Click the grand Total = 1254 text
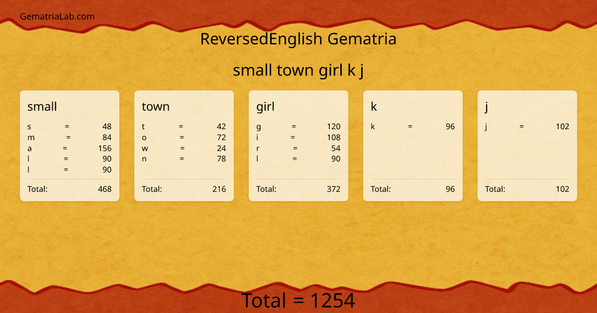597x313 pixels. click(x=298, y=300)
